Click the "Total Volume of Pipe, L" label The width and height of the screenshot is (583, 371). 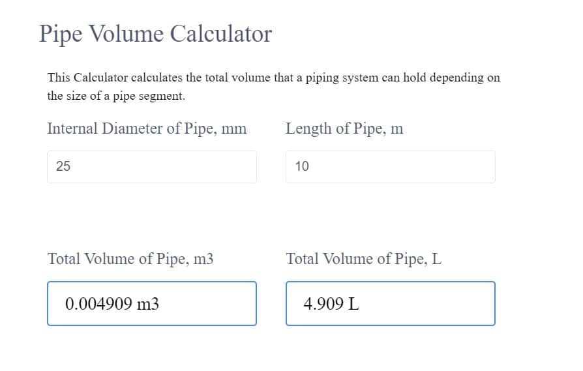[x=363, y=259]
